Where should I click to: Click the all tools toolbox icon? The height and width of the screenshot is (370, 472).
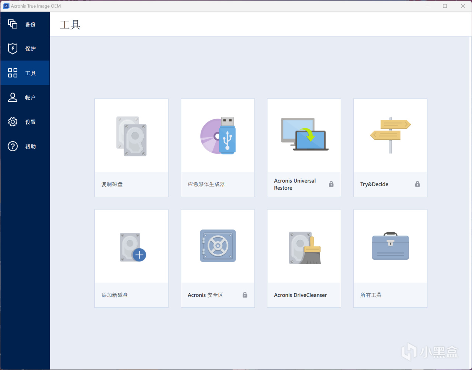[x=391, y=246]
